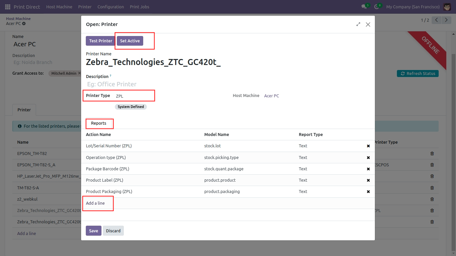This screenshot has height=256, width=456.
Task: Select the Printer tab on host machine form
Action: pyautogui.click(x=24, y=110)
